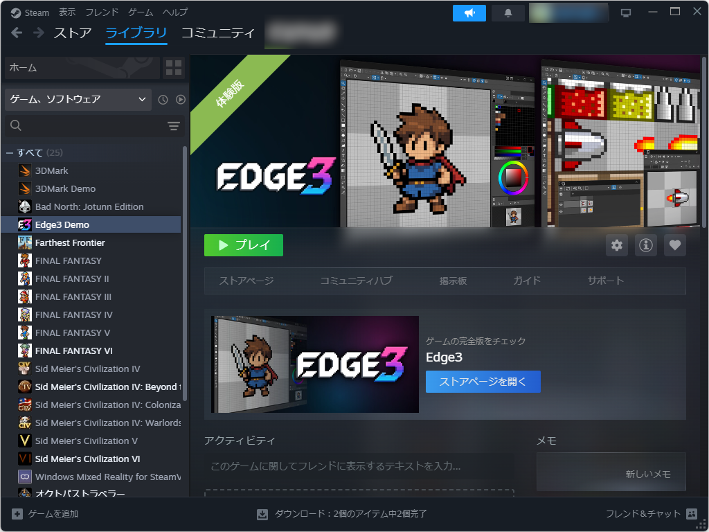
Task: Open the game settings gear icon
Action: pyautogui.click(x=617, y=245)
